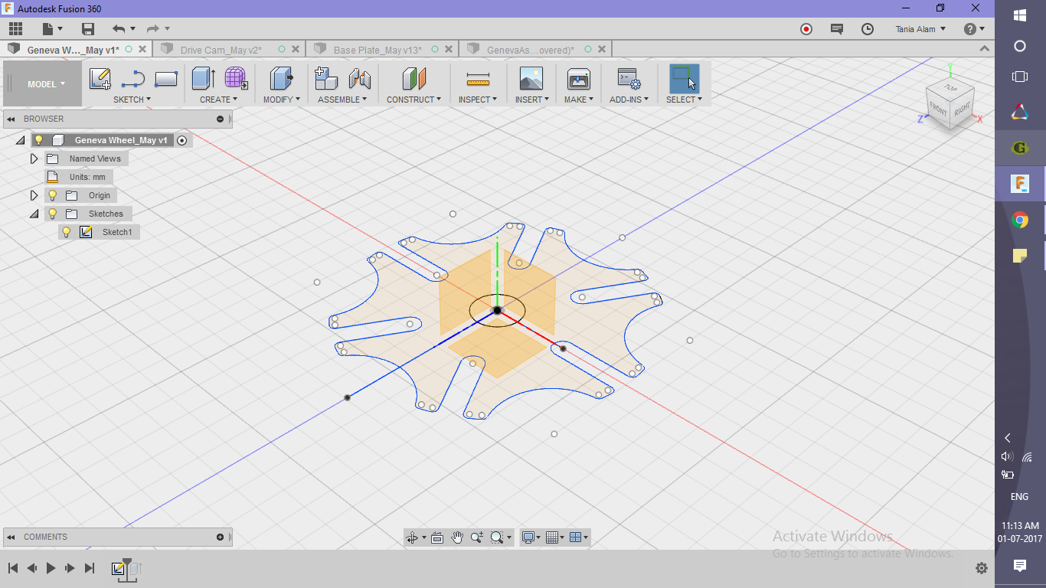Select the sketch feature in timeline
This screenshot has width=1046, height=588.
(118, 568)
